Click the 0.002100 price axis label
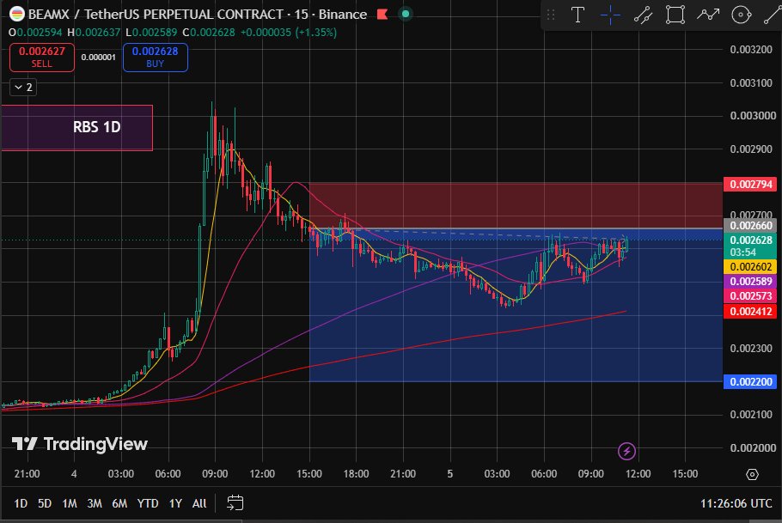The image size is (782, 523). [x=753, y=414]
